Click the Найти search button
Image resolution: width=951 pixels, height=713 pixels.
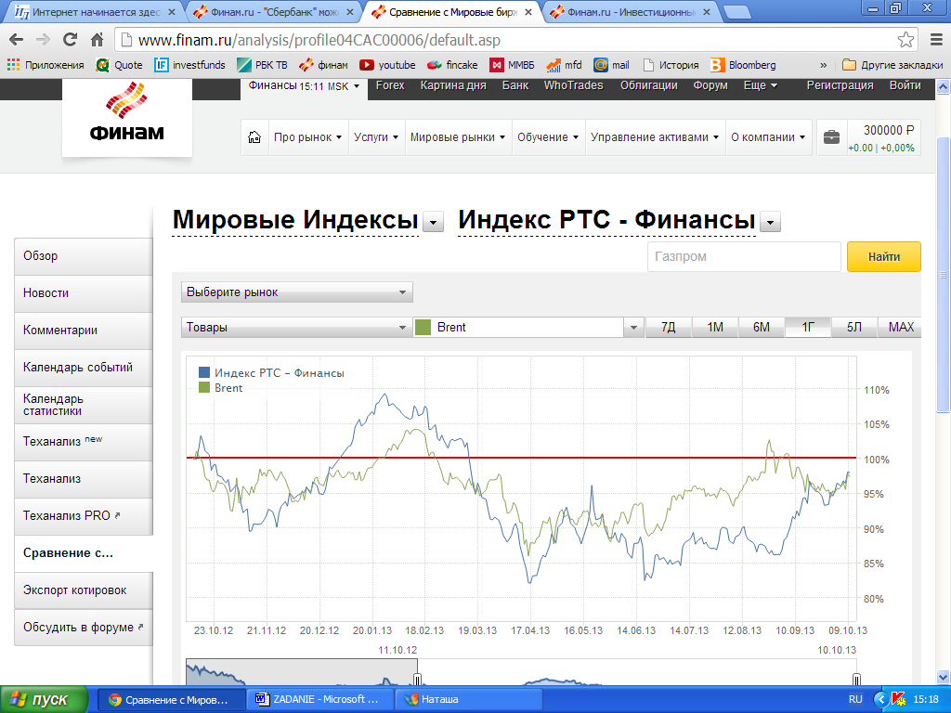click(884, 256)
